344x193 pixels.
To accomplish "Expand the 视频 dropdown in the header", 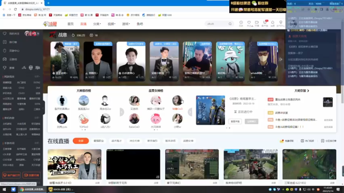I will coord(111,24).
